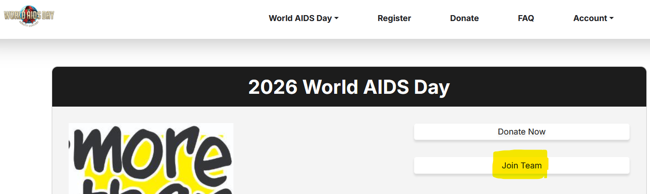Open the 'more than' campaign image
This screenshot has width=650, height=194.
pos(151,158)
